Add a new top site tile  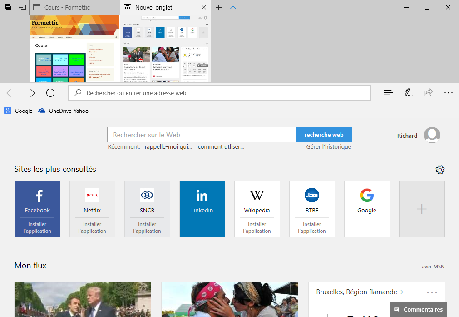coord(422,209)
